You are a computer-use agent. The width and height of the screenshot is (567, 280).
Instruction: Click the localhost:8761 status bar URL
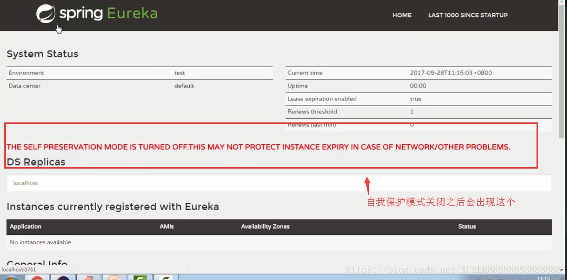point(18,269)
